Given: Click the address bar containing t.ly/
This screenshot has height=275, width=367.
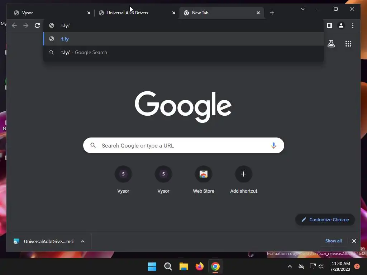Looking at the screenshot, I should [183, 25].
